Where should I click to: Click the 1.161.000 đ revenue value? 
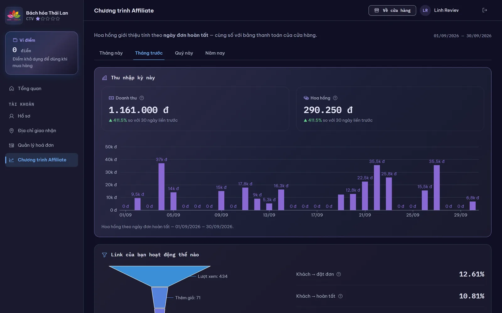[x=138, y=110]
